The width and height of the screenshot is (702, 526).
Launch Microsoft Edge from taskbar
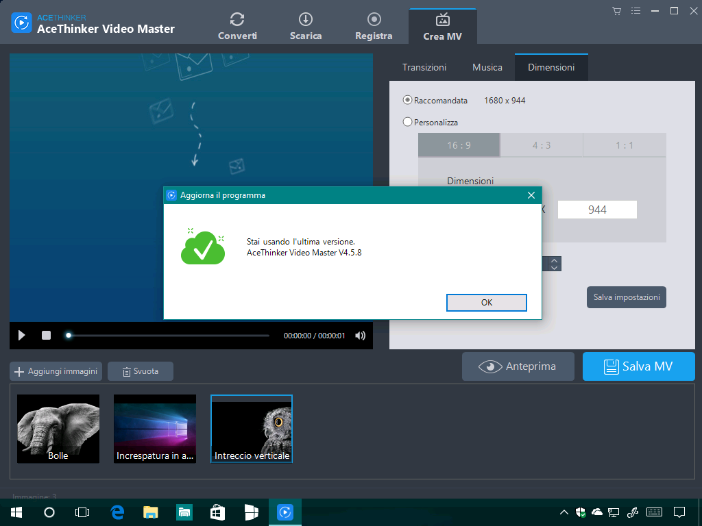click(x=117, y=512)
